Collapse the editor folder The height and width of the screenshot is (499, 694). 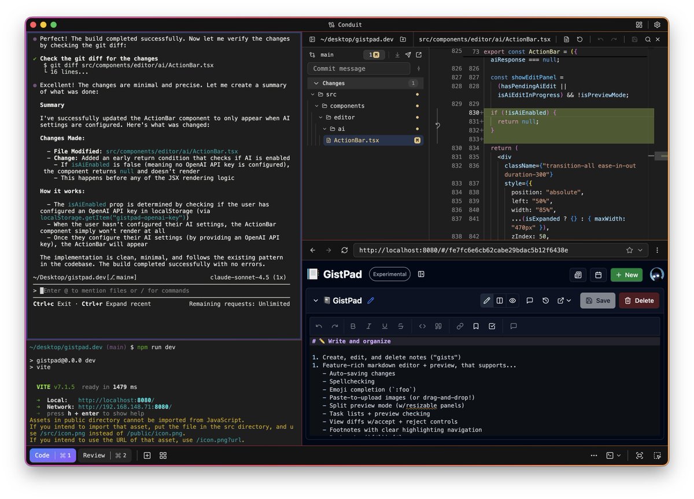pyautogui.click(x=320, y=117)
